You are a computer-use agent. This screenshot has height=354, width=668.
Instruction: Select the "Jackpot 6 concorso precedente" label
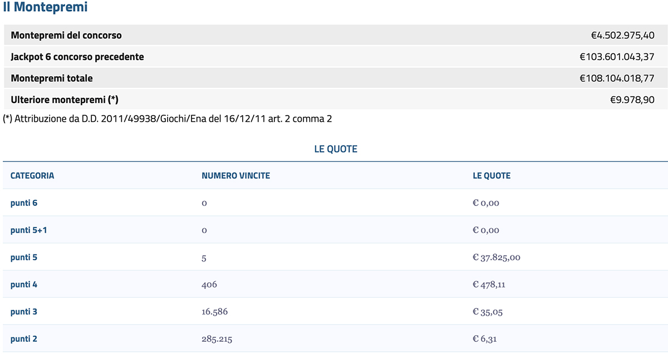coord(77,57)
